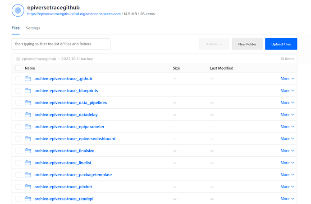
Task: Click folder icon beside archive-epiverse-trace_pitcher
Action: [x=28, y=186]
